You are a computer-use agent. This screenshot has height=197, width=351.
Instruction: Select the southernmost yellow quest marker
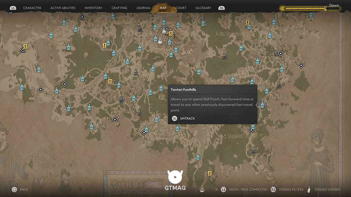click(210, 173)
